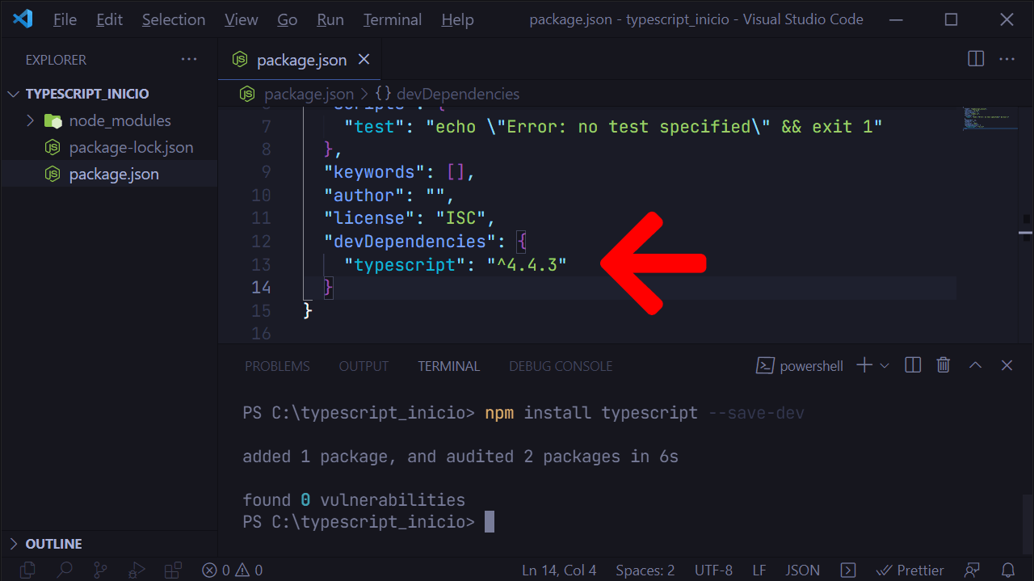The width and height of the screenshot is (1034, 581).
Task: Open editor More Actions menu
Action: click(x=1007, y=59)
